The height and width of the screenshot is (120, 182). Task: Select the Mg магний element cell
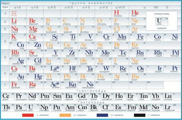[35, 29]
